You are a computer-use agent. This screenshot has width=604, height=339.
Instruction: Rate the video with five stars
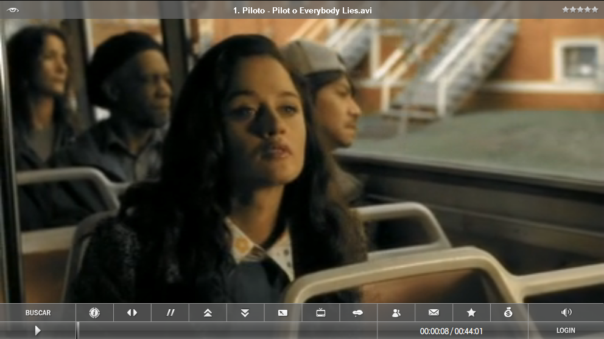pos(580,10)
